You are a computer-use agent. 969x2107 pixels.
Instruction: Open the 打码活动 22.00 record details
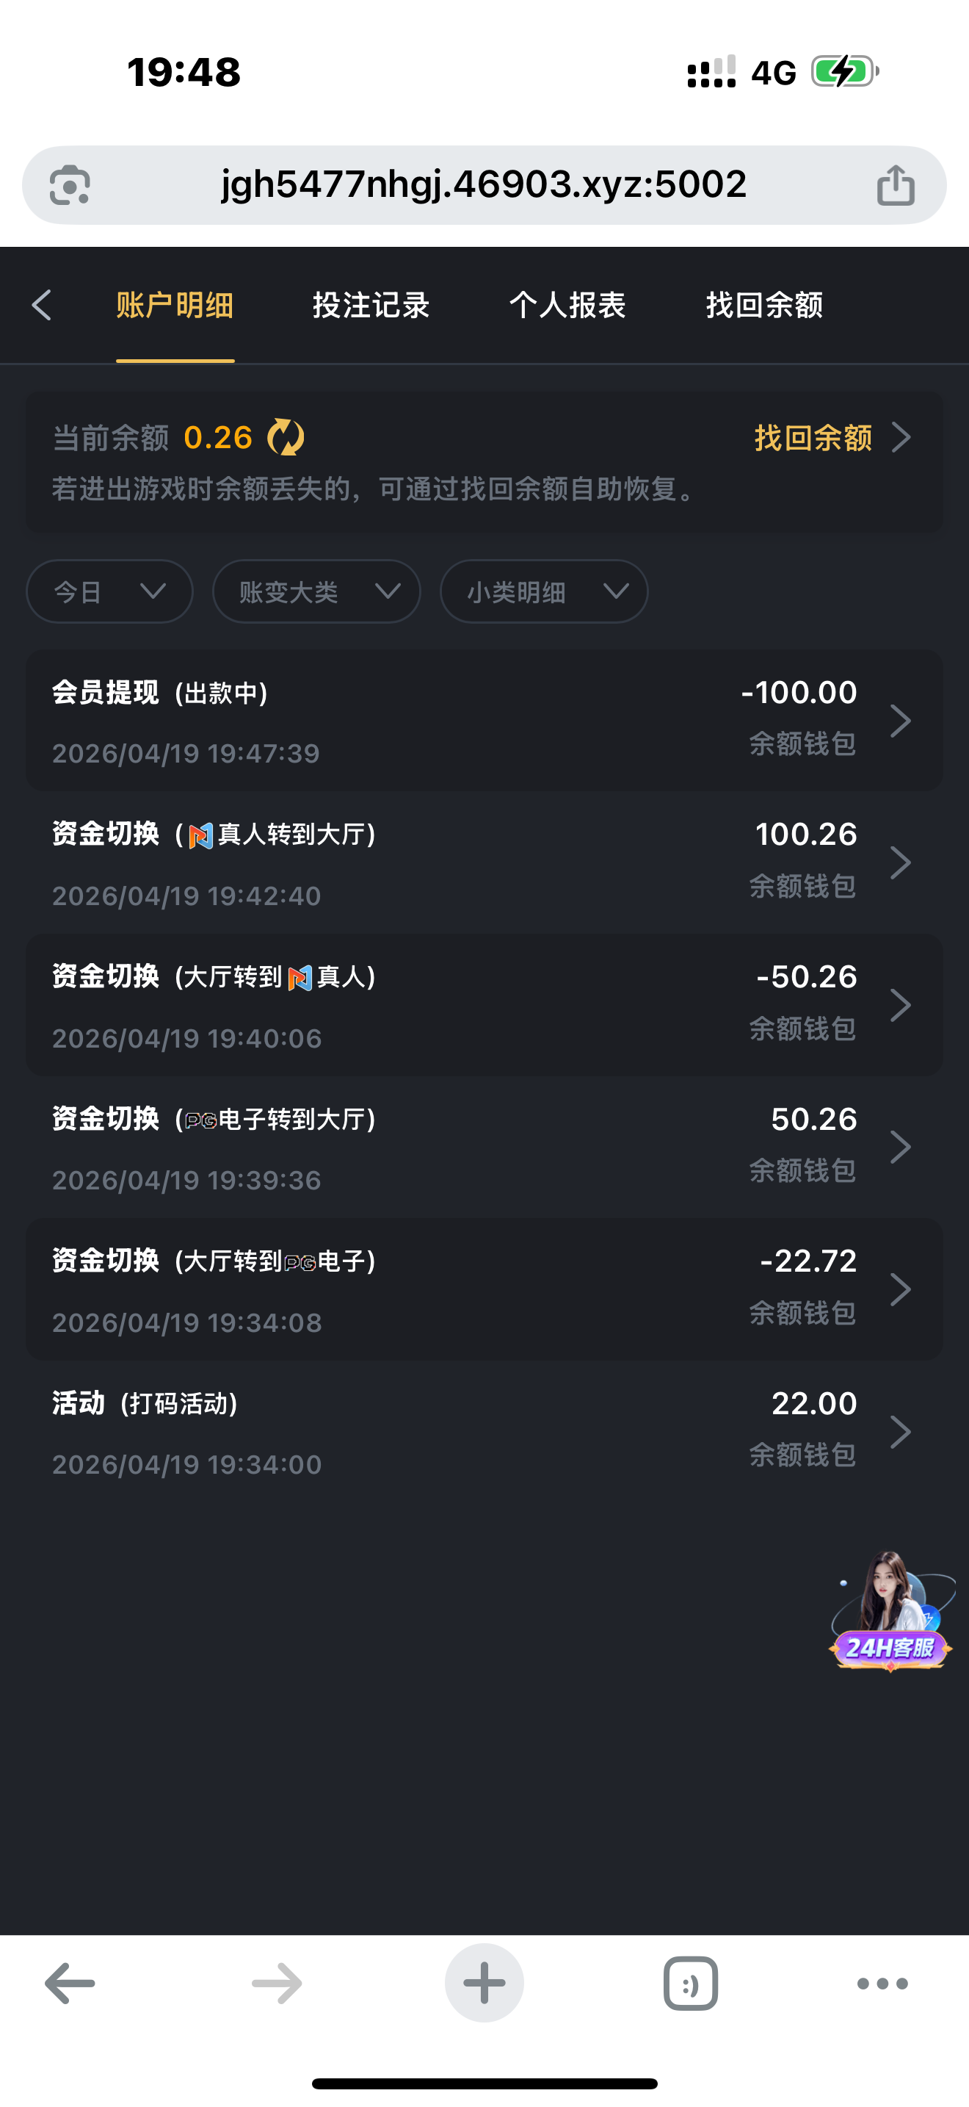tap(484, 1432)
